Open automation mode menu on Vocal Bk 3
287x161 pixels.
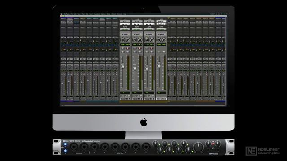(x=149, y=29)
